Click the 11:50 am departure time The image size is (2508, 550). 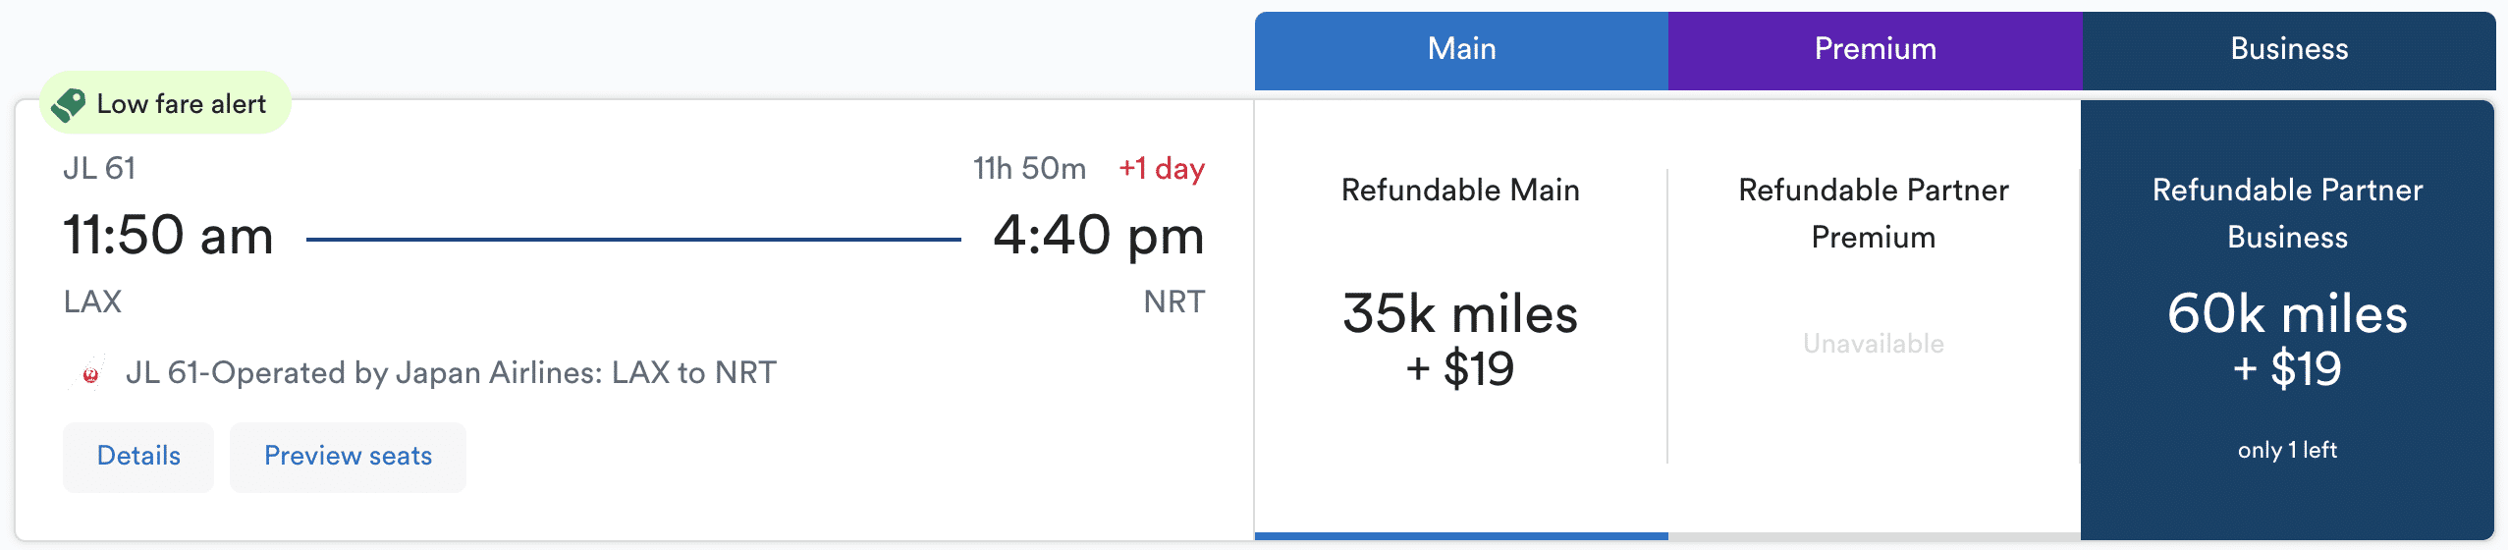168,236
